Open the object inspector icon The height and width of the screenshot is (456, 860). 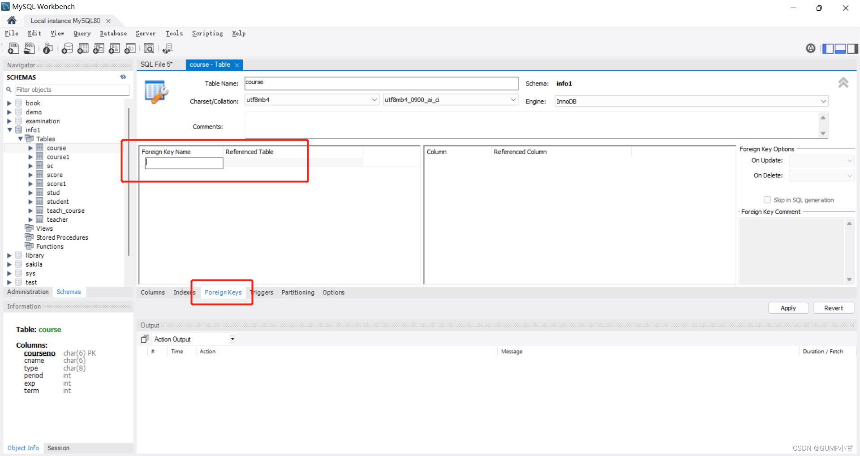tap(48, 48)
